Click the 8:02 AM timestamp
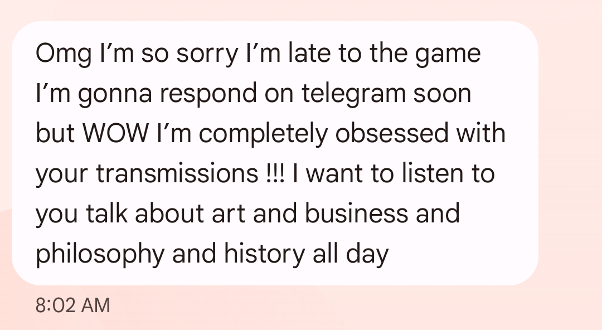This screenshot has height=330, width=602. (x=72, y=306)
